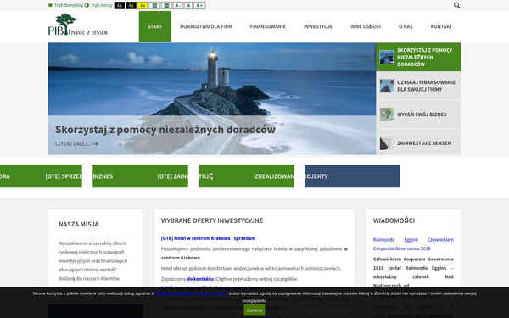Open the Inne usługi menu
509x318 pixels.
366,26
